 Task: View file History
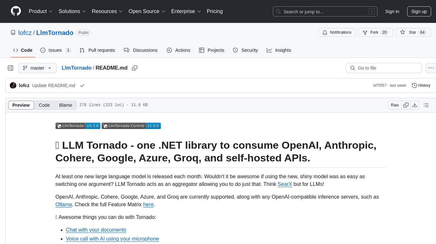(x=421, y=86)
